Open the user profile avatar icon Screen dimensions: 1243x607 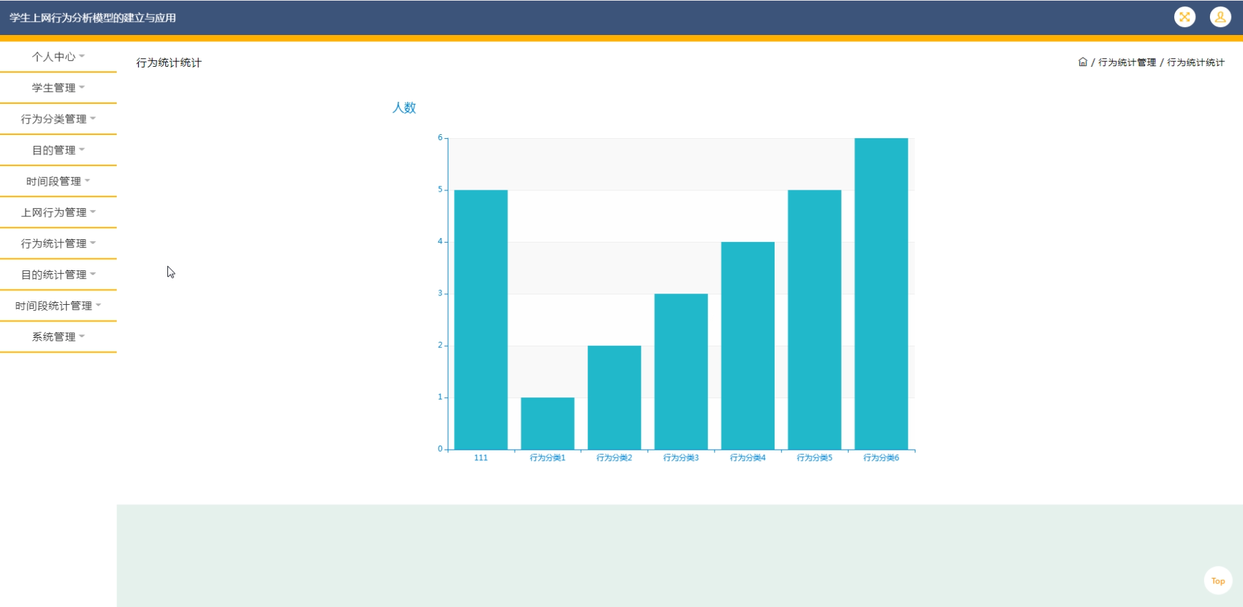1221,17
